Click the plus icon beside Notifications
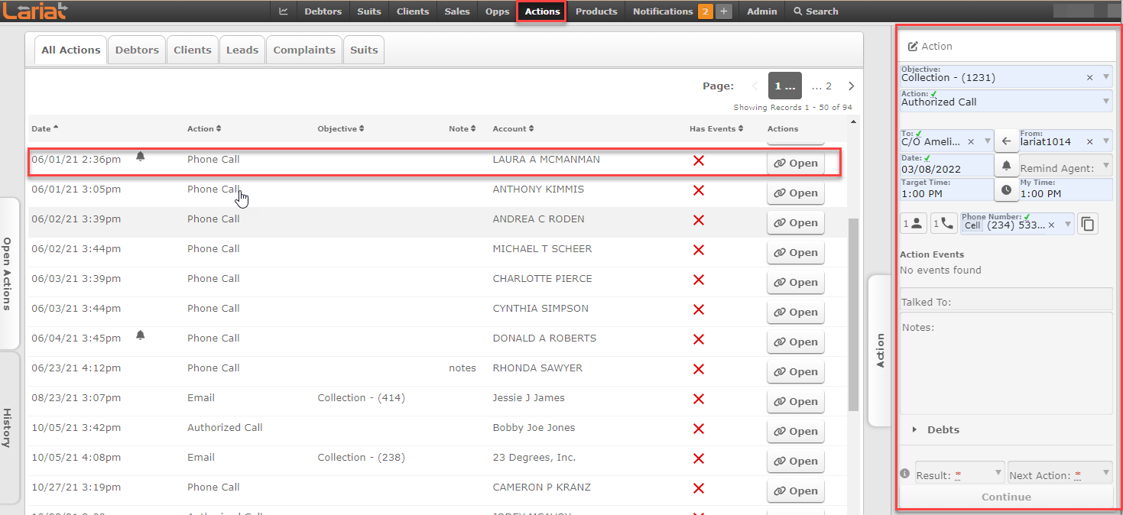The height and width of the screenshot is (515, 1123). click(x=724, y=11)
